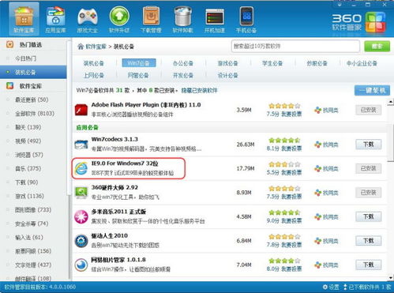Click 找同类 for Win7codecs
The image size is (394, 293).
[x=326, y=145]
